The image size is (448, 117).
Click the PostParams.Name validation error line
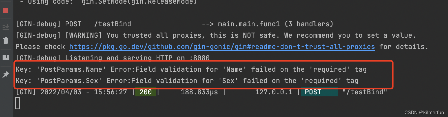[191, 69]
